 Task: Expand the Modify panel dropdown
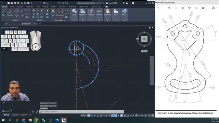[40, 20]
